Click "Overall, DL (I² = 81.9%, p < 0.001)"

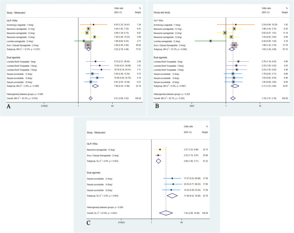tap(102, 213)
